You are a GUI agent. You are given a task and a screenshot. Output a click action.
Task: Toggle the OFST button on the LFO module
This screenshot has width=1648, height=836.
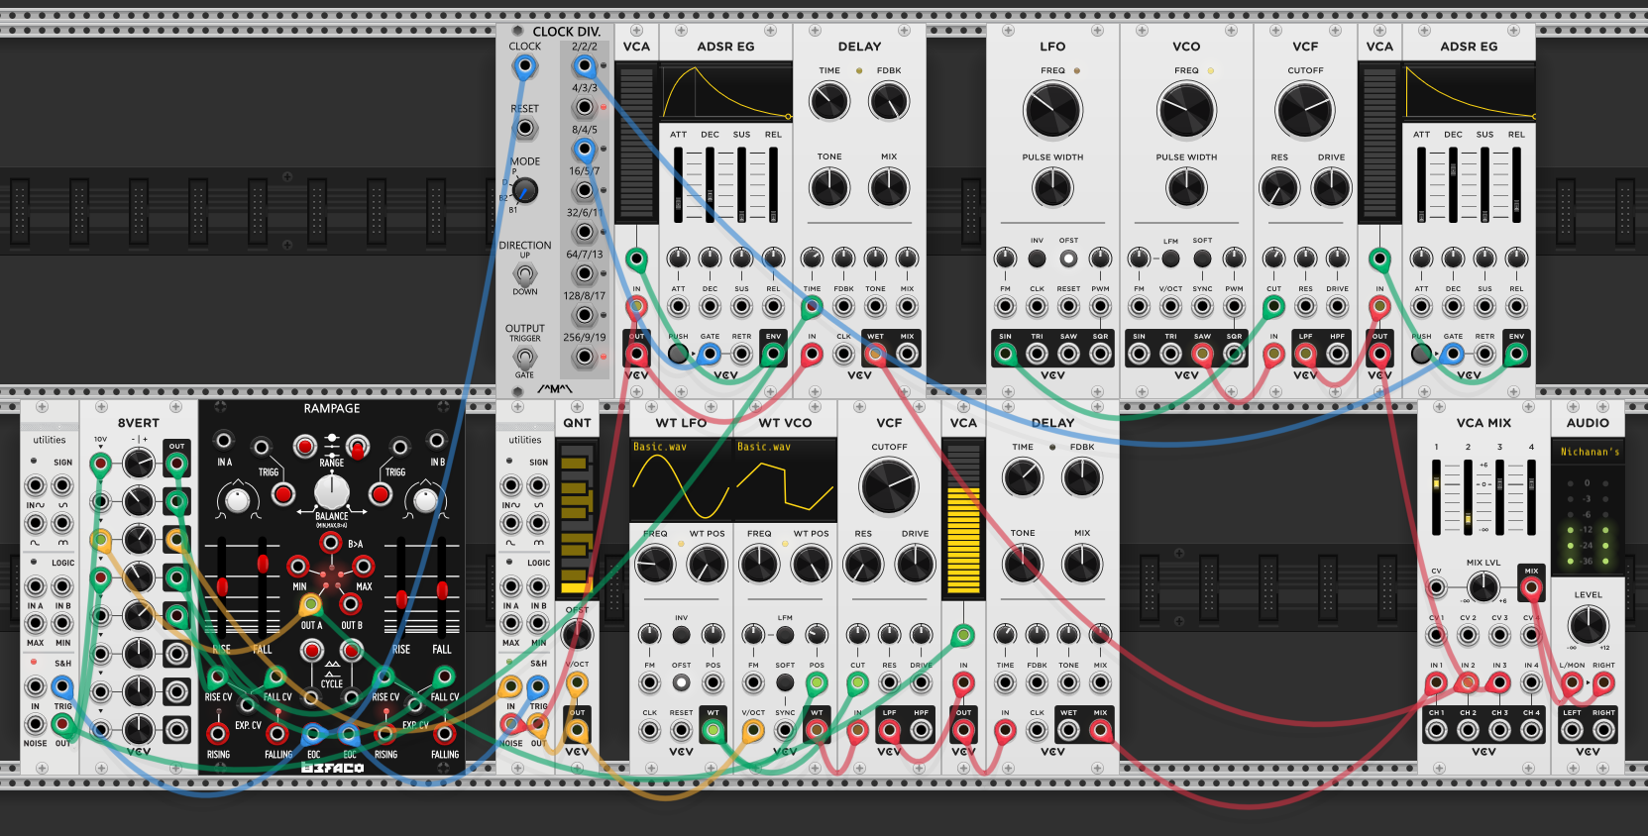(1068, 259)
